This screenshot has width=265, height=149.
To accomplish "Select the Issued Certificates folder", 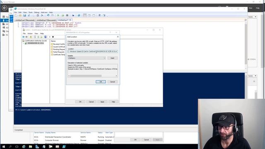I will click(58, 47).
